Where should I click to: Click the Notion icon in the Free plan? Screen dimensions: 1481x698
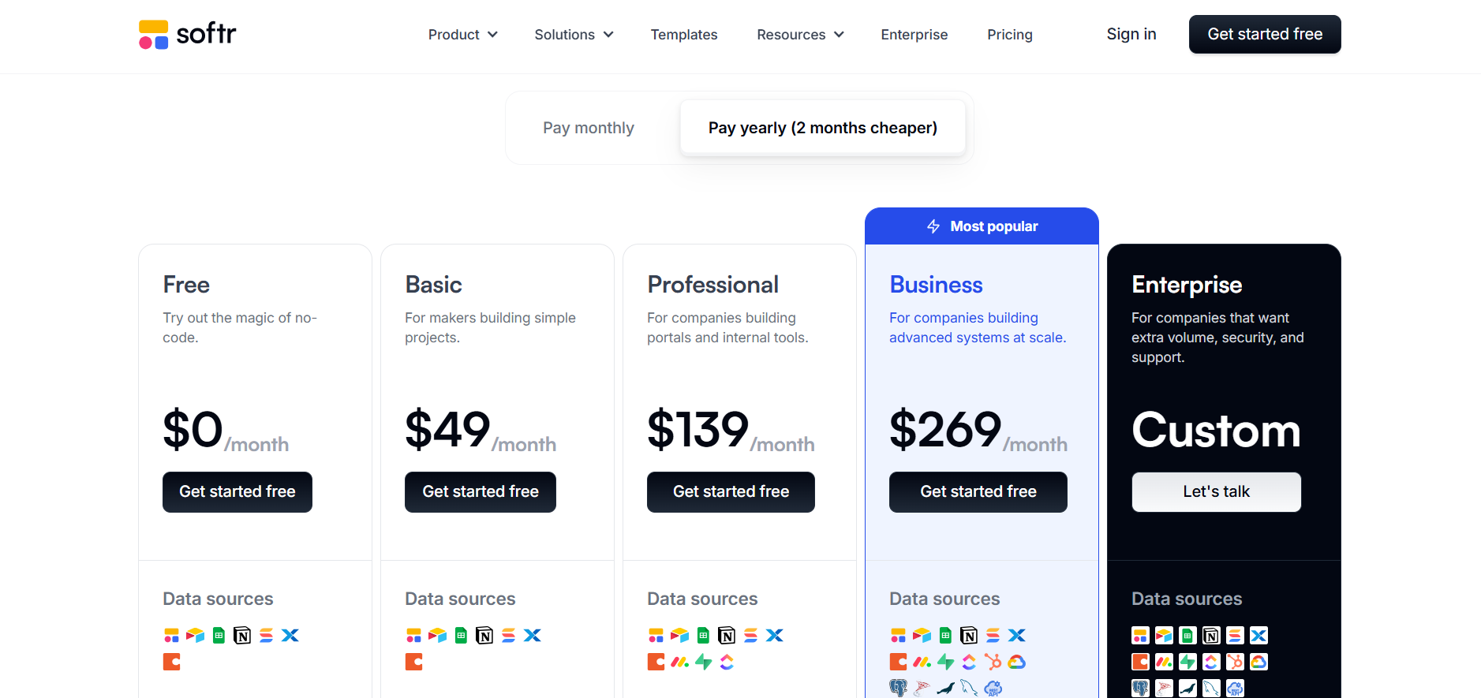pyautogui.click(x=242, y=636)
